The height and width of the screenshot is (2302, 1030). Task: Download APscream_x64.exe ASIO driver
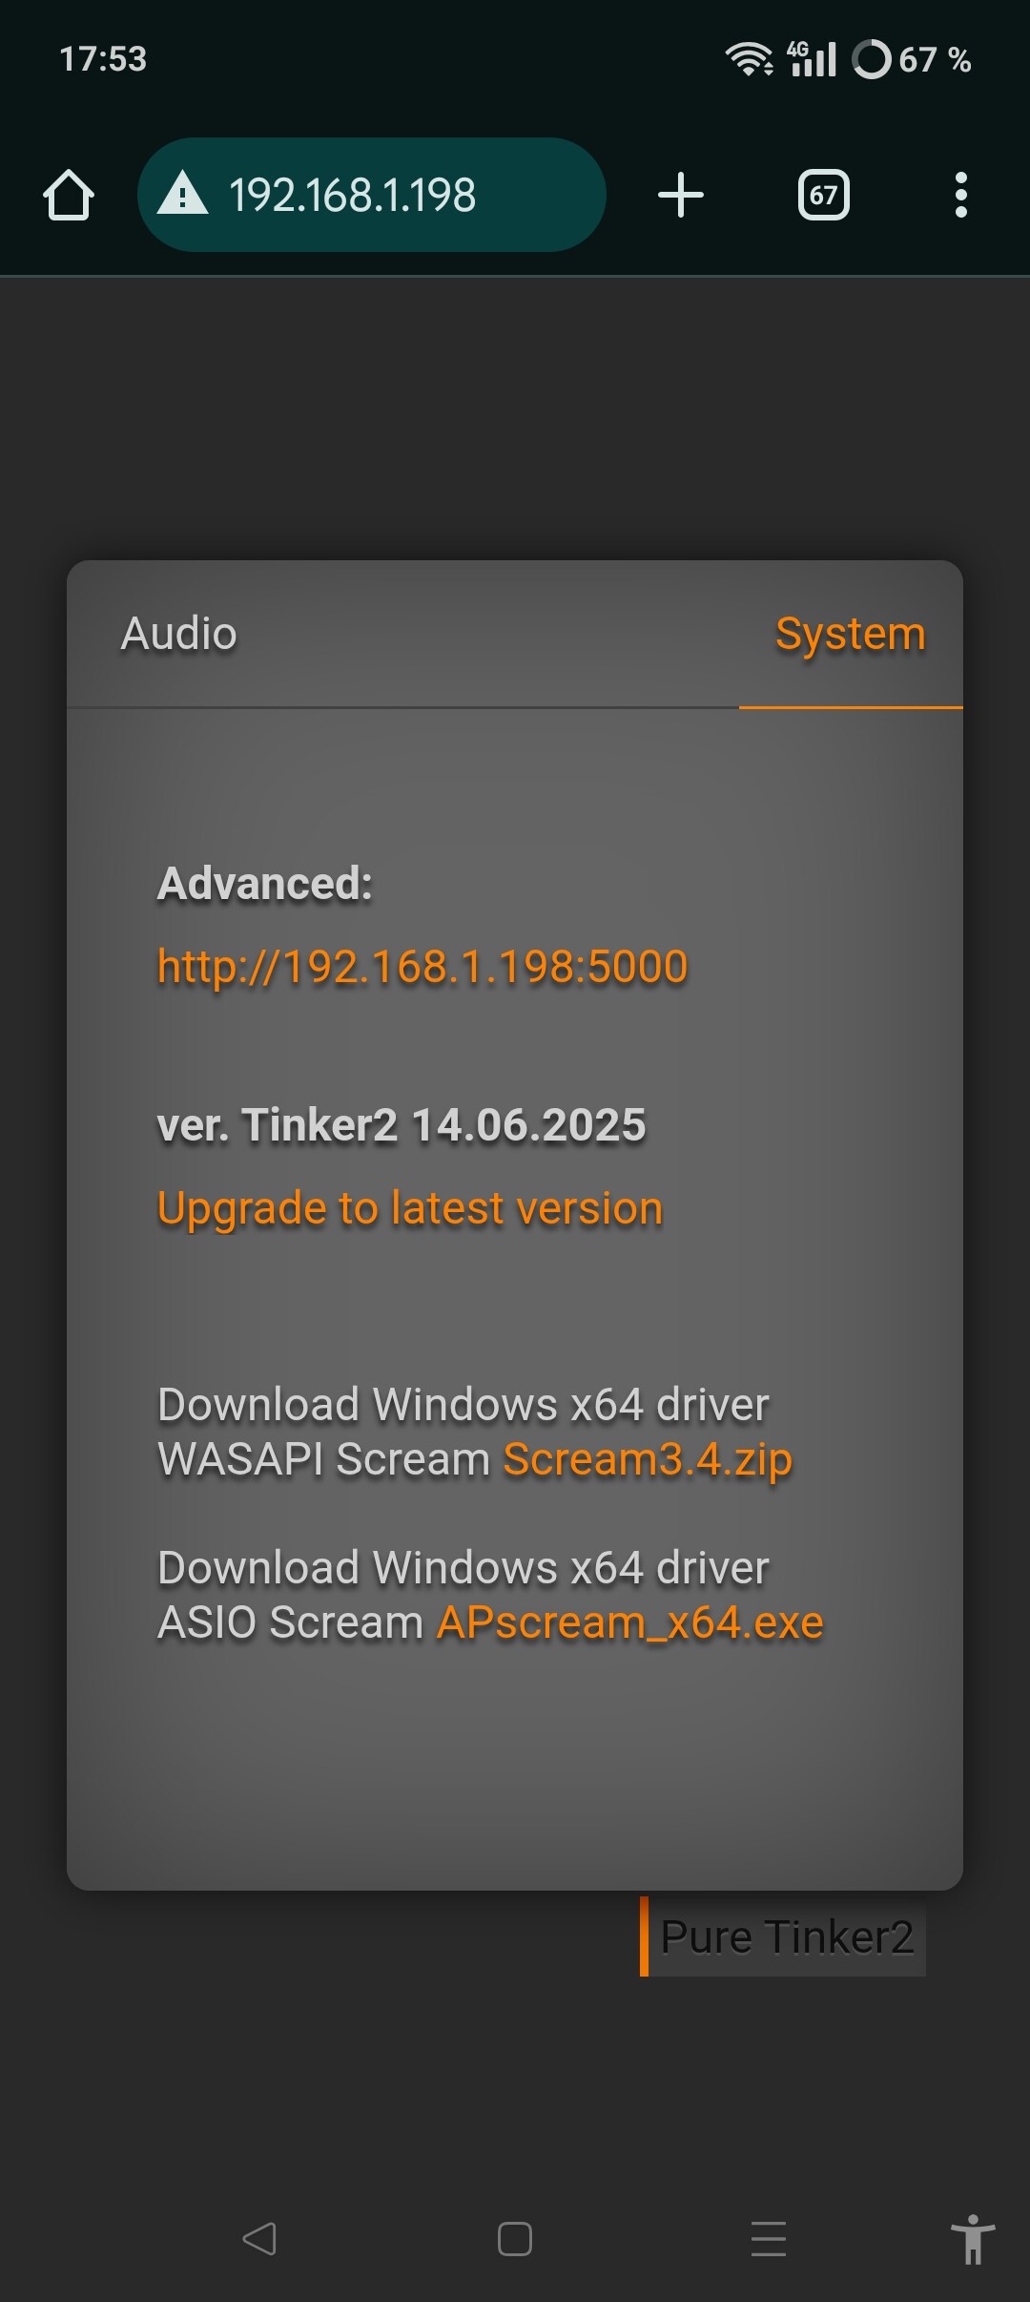pos(629,1622)
